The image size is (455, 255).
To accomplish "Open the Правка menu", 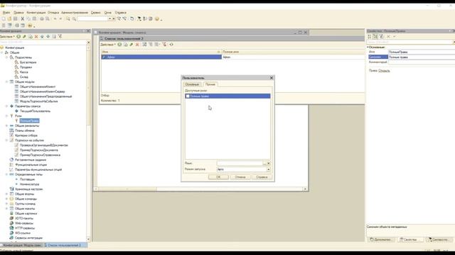I will (18, 13).
